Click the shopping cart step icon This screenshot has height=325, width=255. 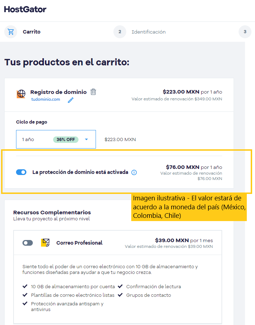pos(11,32)
